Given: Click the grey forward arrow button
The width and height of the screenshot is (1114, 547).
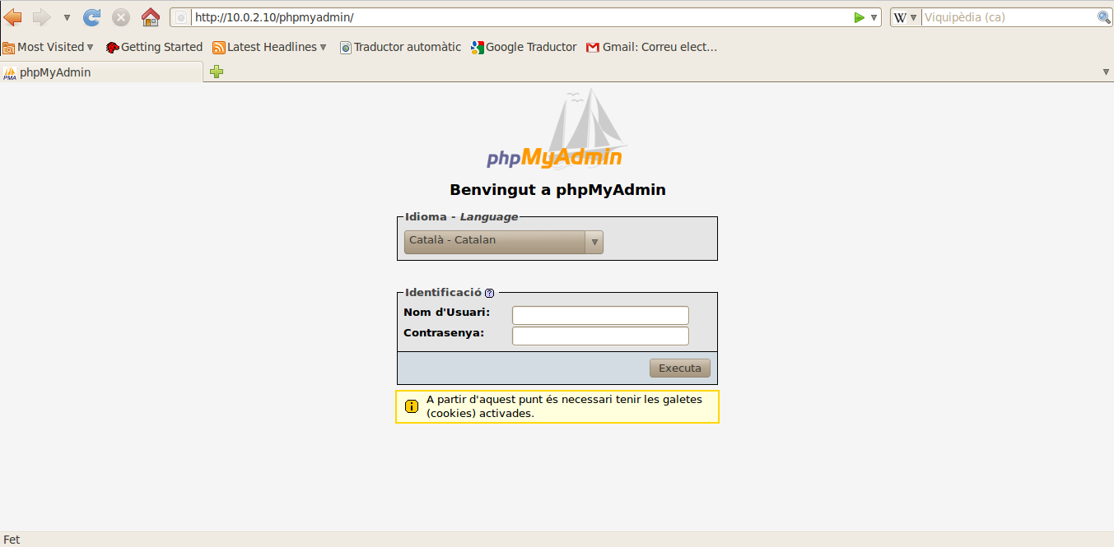Looking at the screenshot, I should [41, 17].
